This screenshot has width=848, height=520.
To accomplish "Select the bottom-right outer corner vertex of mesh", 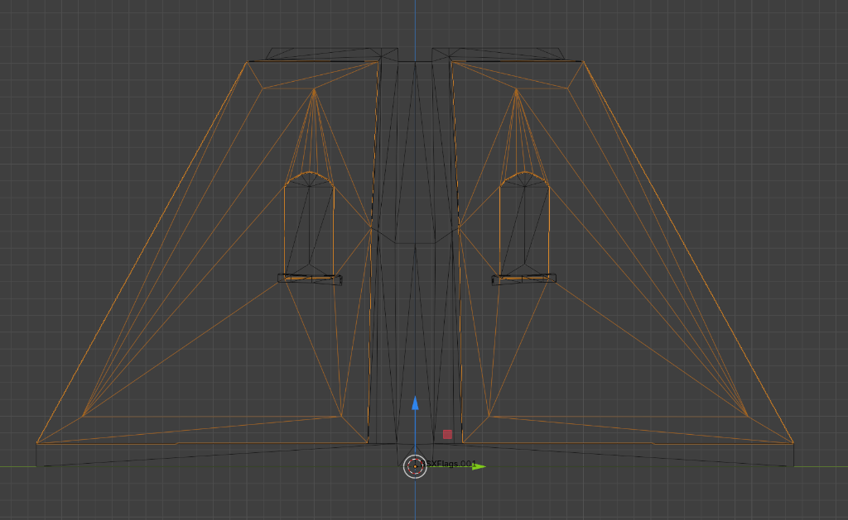I will point(793,443).
